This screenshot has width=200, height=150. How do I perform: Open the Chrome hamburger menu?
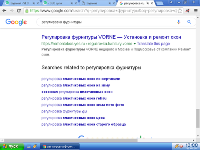(x=196, y=11)
